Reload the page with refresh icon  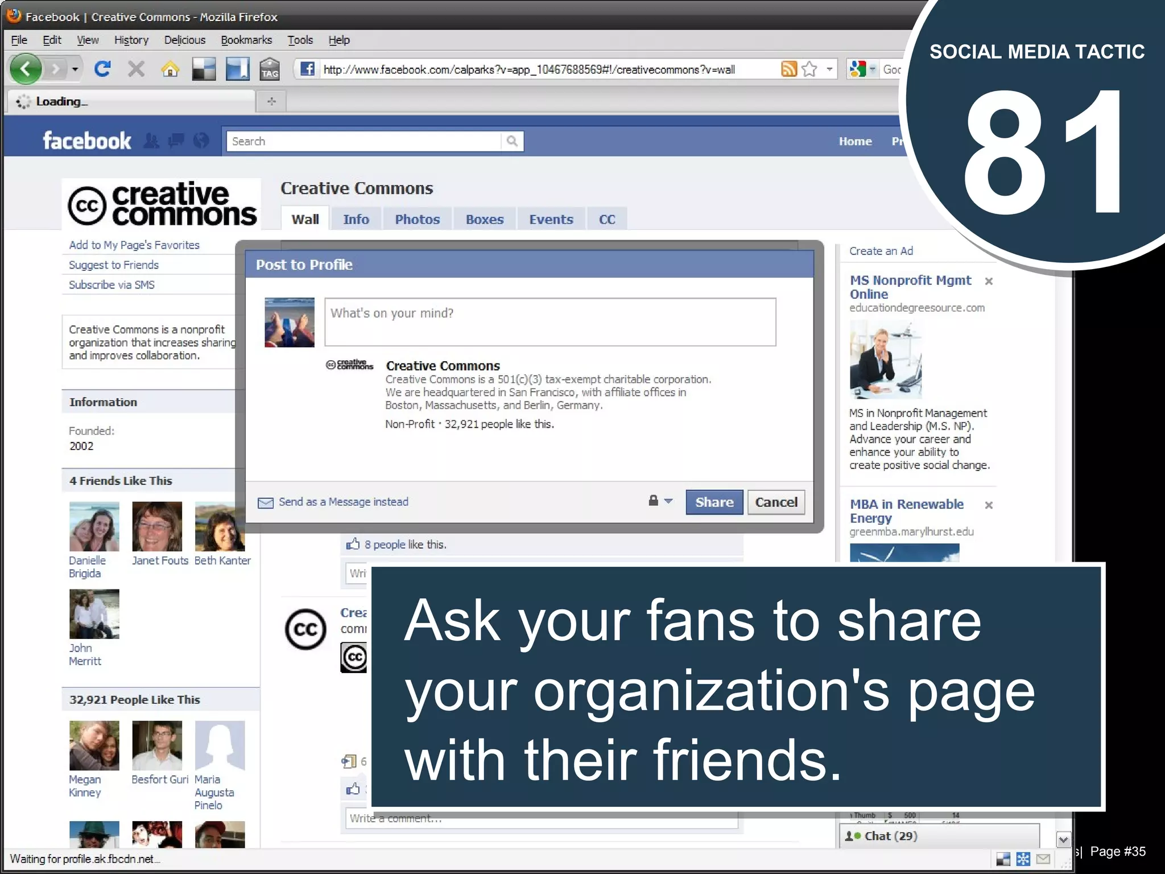click(102, 69)
